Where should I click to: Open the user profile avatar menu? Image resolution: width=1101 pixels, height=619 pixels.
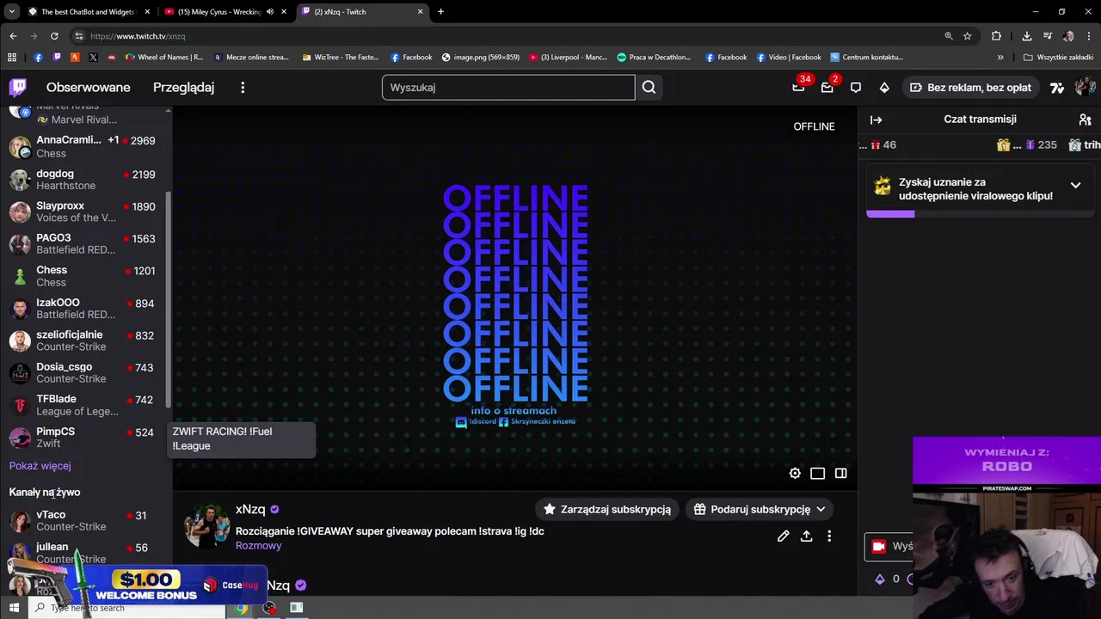pos(1085,87)
